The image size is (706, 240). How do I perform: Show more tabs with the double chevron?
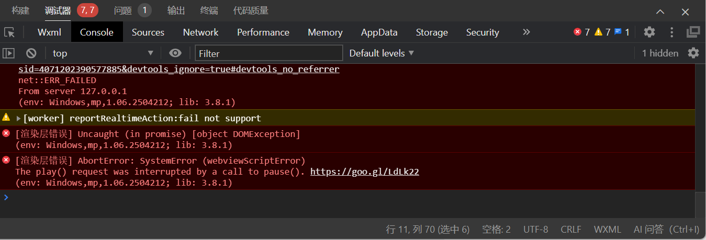526,32
